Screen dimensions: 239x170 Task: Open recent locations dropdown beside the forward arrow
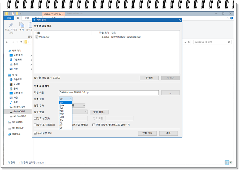pyautogui.click(x=17, y=42)
